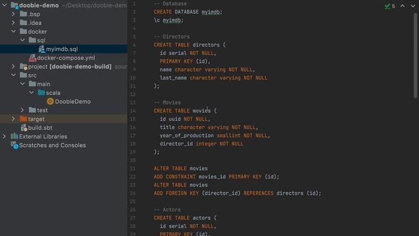This screenshot has height=236, width=419.
Task: Collapse the sql folder
Action: point(22,40)
